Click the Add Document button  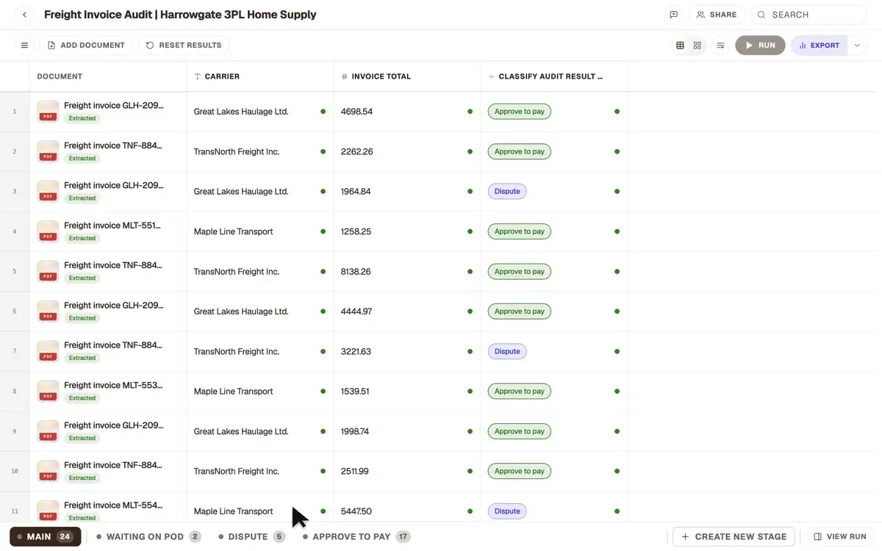[x=86, y=46]
